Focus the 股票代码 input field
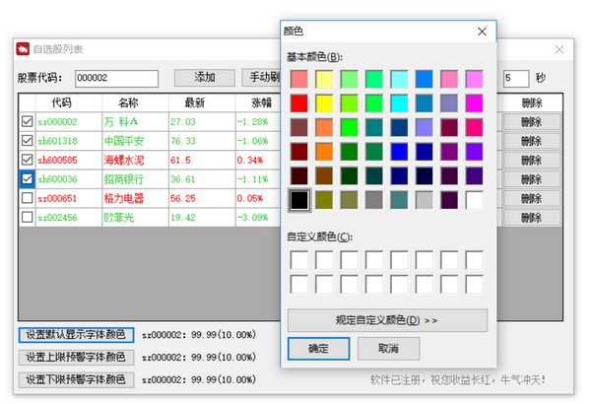The width and height of the screenshot is (591, 404). click(x=116, y=78)
